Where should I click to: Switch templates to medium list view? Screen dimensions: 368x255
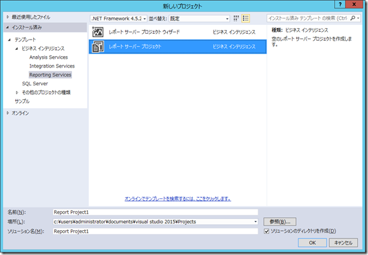tap(246, 18)
